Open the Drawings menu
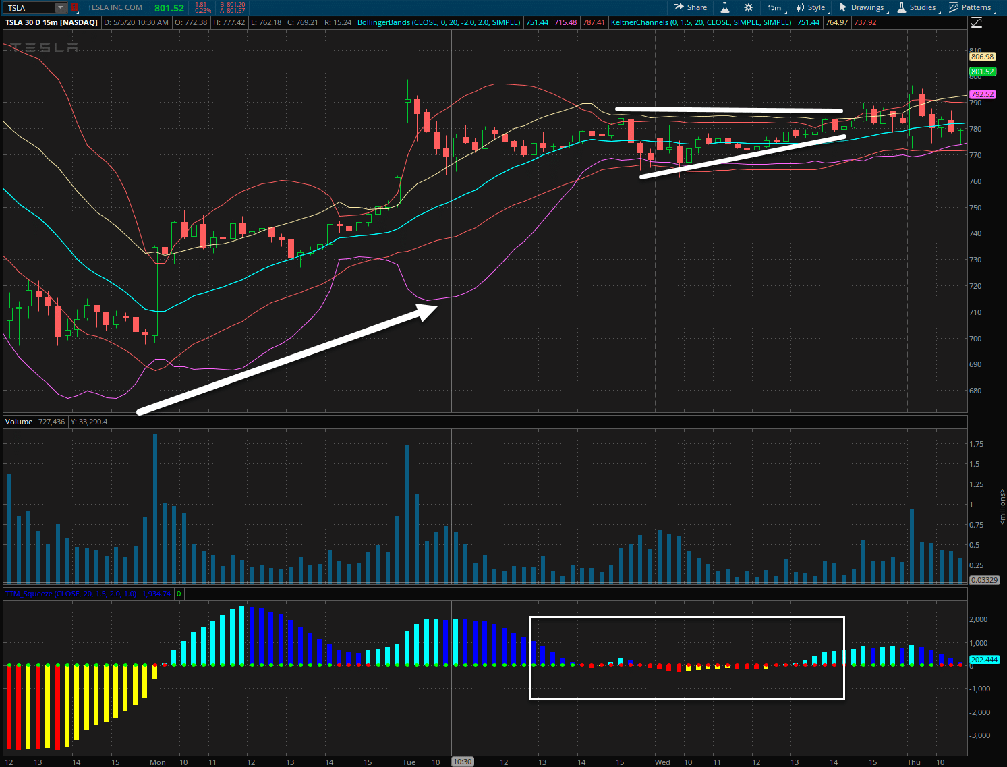 pos(861,7)
